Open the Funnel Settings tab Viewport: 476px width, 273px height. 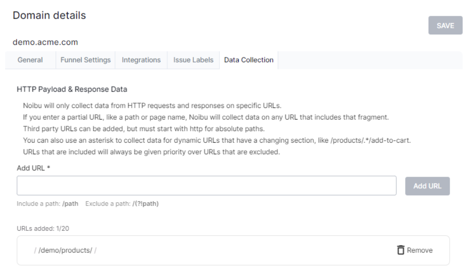[85, 60]
